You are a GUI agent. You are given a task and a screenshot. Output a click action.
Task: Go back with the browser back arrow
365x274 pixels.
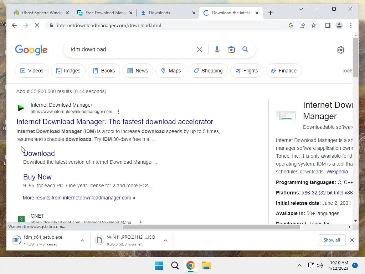tap(14, 25)
